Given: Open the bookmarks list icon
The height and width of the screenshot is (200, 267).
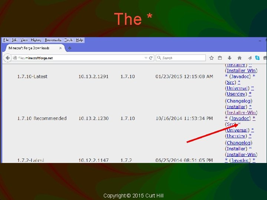Looking at the screenshot, I should coord(220,58).
